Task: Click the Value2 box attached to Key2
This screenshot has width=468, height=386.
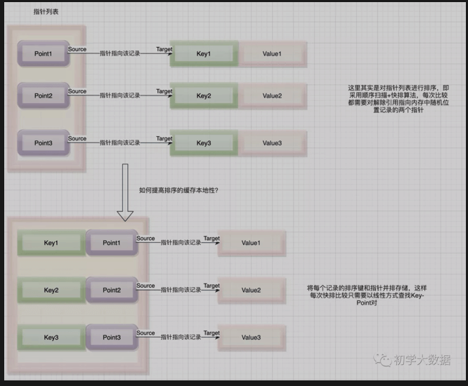Action: (273, 95)
